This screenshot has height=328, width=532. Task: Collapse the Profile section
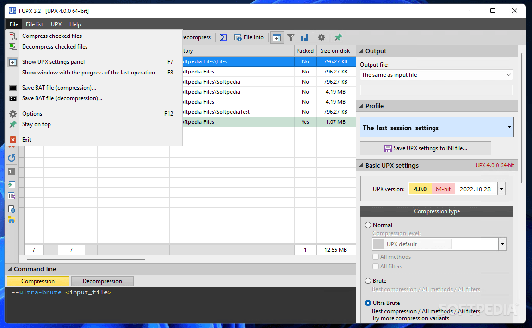pyautogui.click(x=361, y=106)
